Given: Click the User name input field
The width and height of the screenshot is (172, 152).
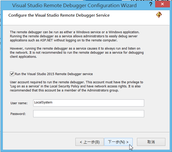Looking at the screenshot, I should pyautogui.click(x=89, y=103).
